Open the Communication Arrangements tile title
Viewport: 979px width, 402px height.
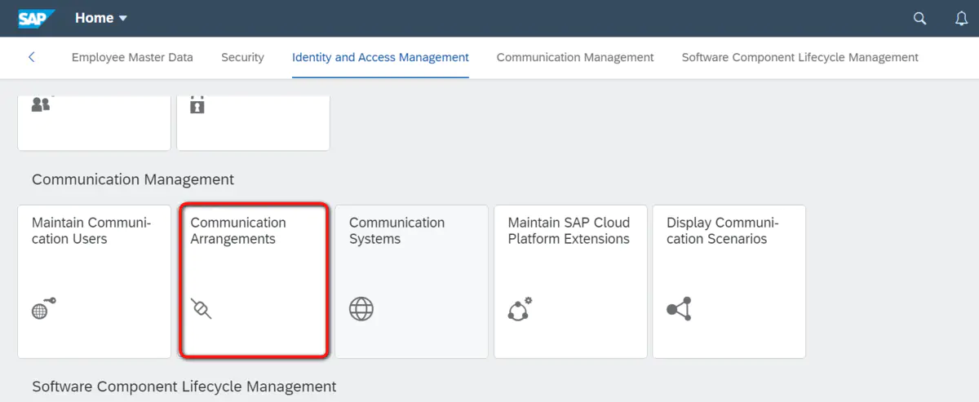pos(238,231)
